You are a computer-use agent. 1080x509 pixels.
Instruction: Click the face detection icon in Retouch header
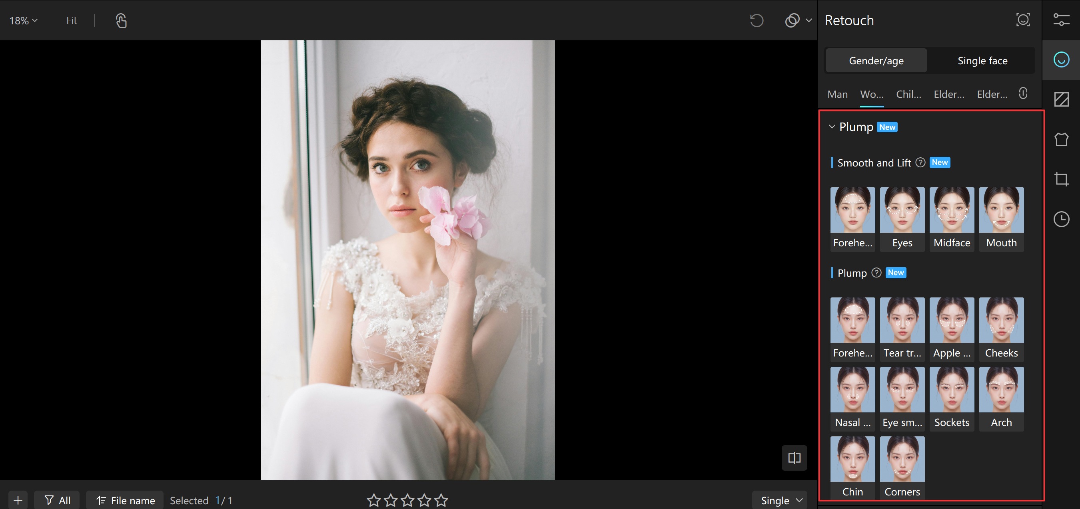click(1022, 20)
